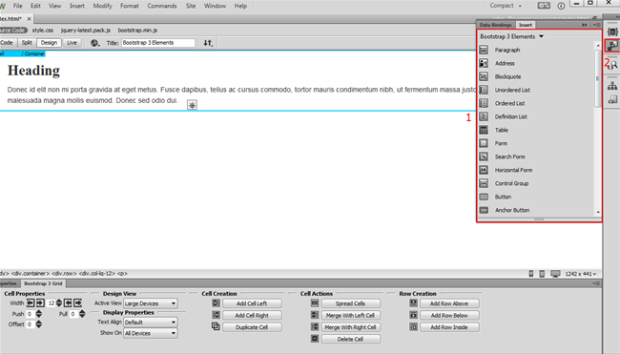Click the Delete Cell button
The height and width of the screenshot is (354, 620).
tap(350, 339)
